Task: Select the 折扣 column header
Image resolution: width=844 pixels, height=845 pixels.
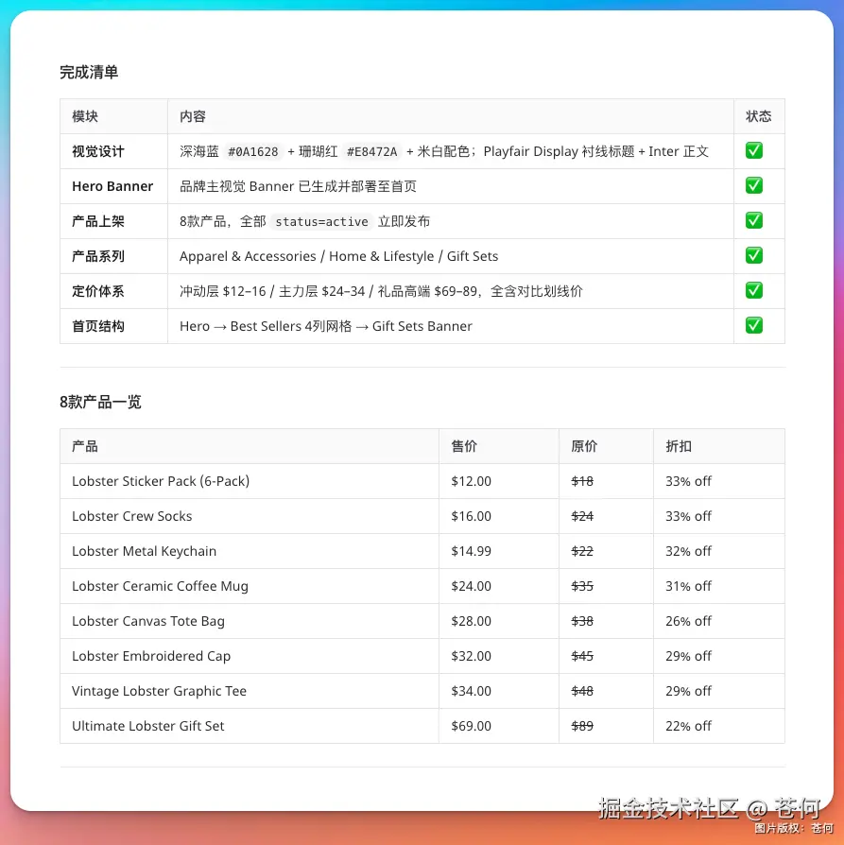Action: 678,445
